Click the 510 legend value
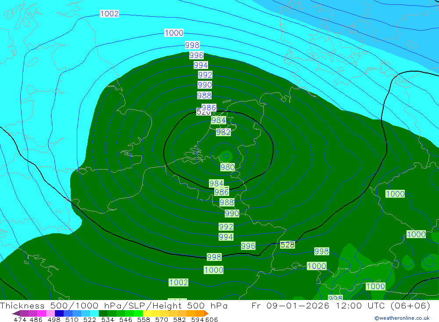The image size is (439, 322). point(72,319)
